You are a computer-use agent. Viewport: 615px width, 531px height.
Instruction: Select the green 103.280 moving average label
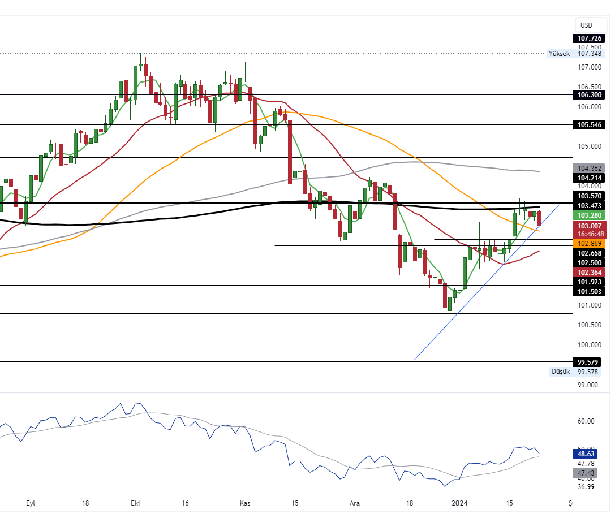click(x=588, y=215)
